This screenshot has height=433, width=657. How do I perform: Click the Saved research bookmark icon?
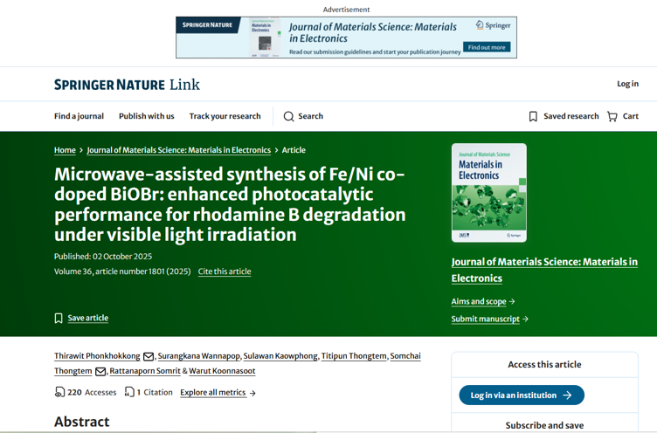(533, 116)
